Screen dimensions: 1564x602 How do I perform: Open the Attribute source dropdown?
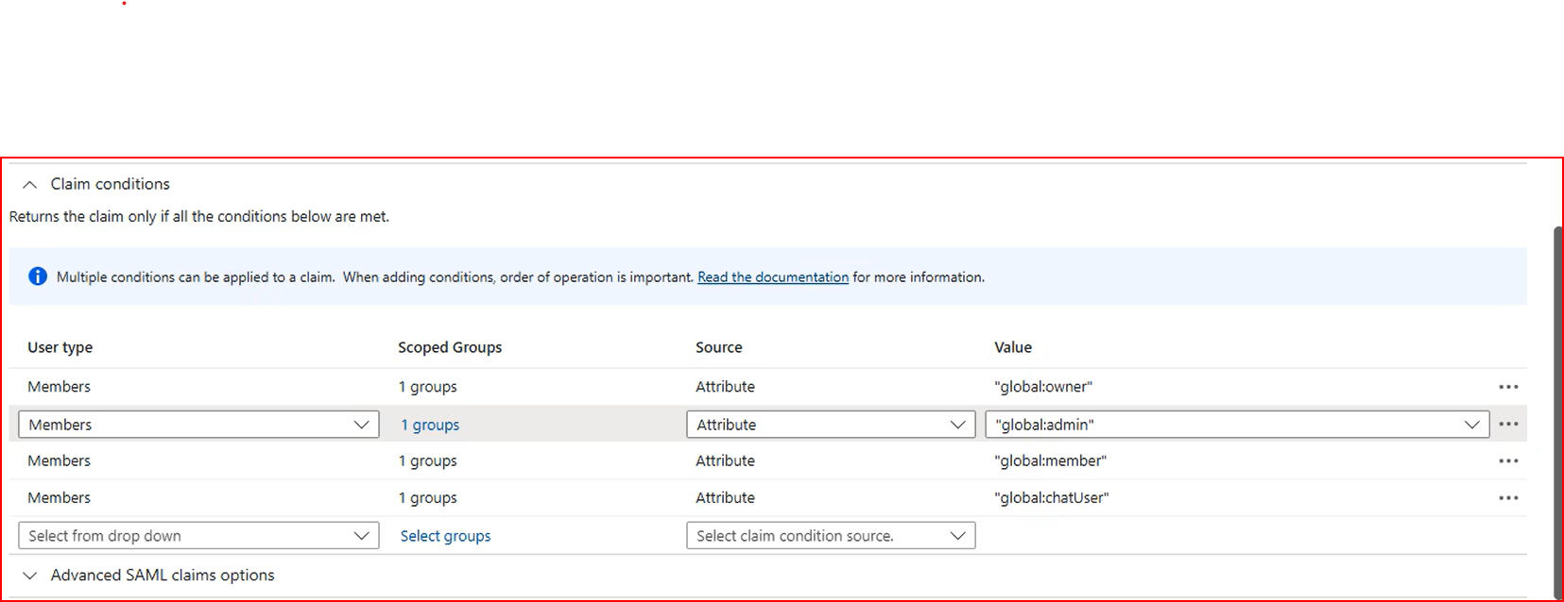point(830,425)
